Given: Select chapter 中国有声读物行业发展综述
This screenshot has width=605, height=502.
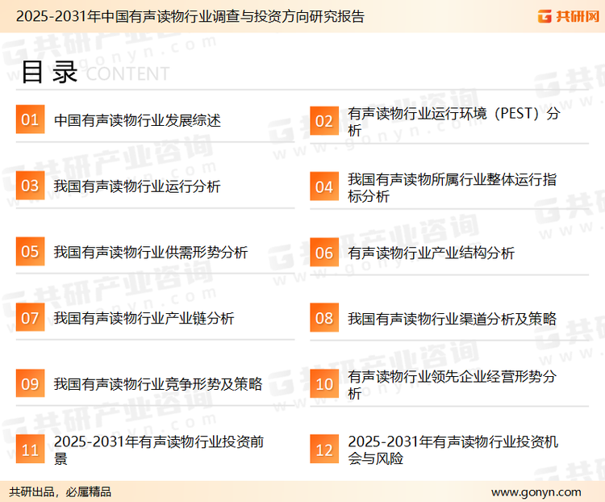Looking at the screenshot, I should click(x=137, y=120).
